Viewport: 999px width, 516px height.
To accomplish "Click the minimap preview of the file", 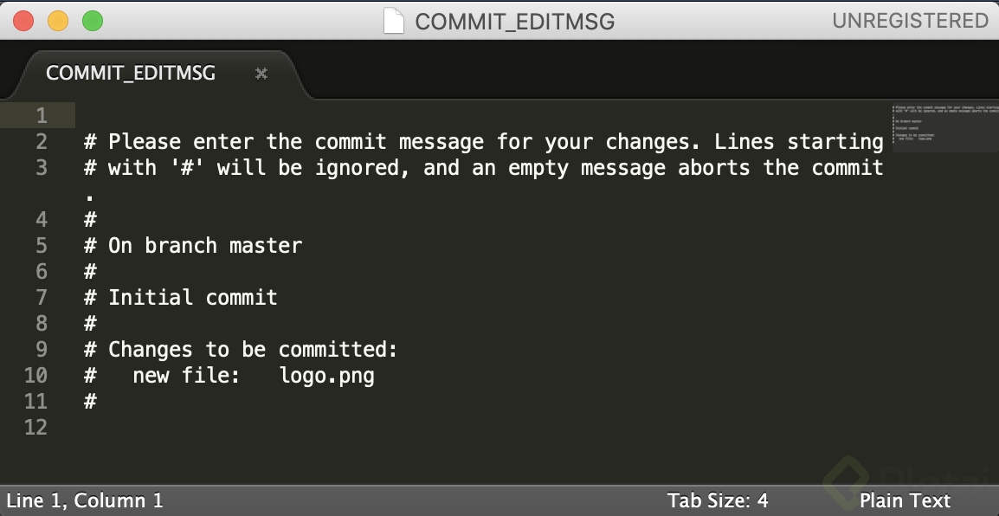I will (x=944, y=126).
